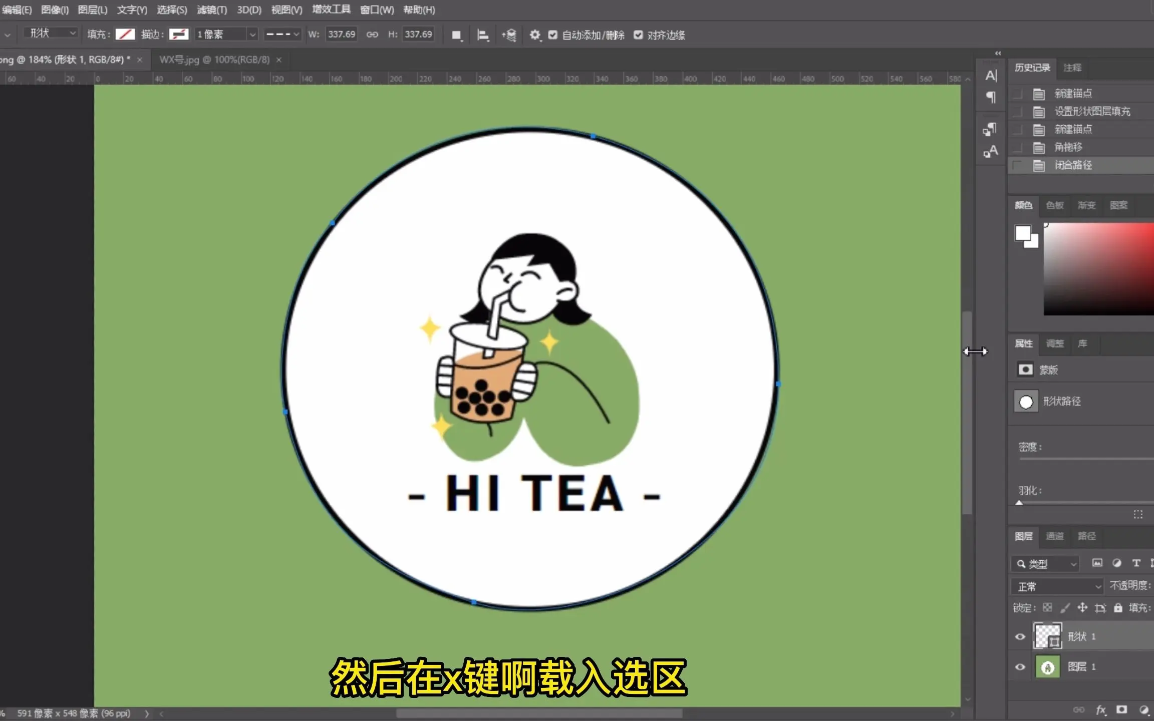Open the path arrangement icon
Image resolution: width=1154 pixels, height=721 pixels.
tap(509, 35)
